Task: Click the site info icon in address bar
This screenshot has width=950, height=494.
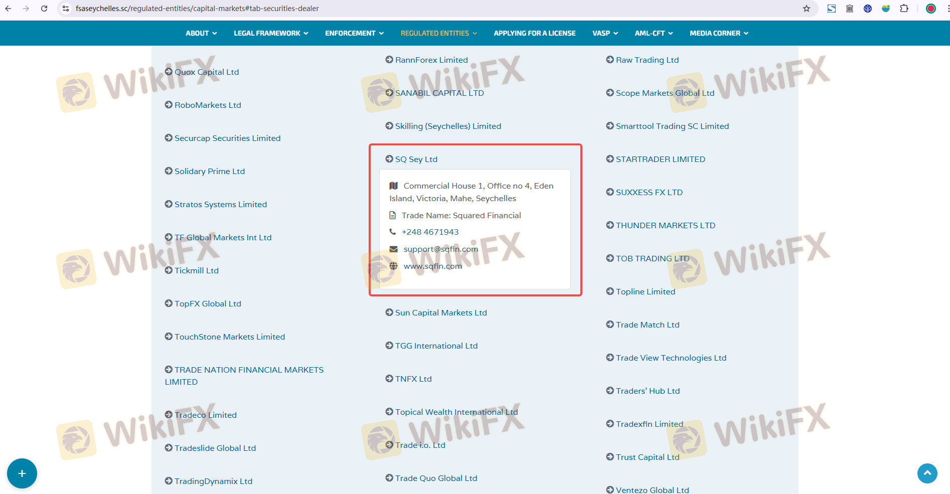Action: (x=66, y=9)
